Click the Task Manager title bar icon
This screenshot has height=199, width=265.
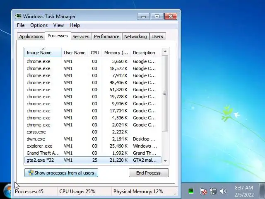point(18,17)
